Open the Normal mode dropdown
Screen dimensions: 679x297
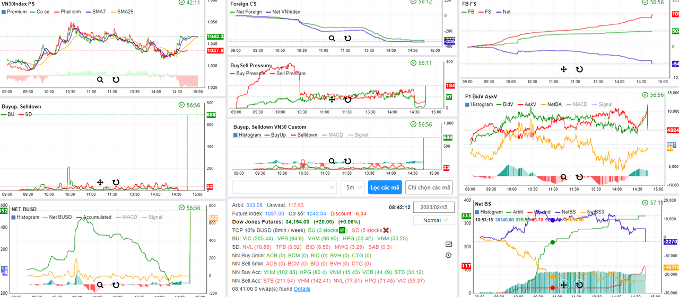[434, 220]
